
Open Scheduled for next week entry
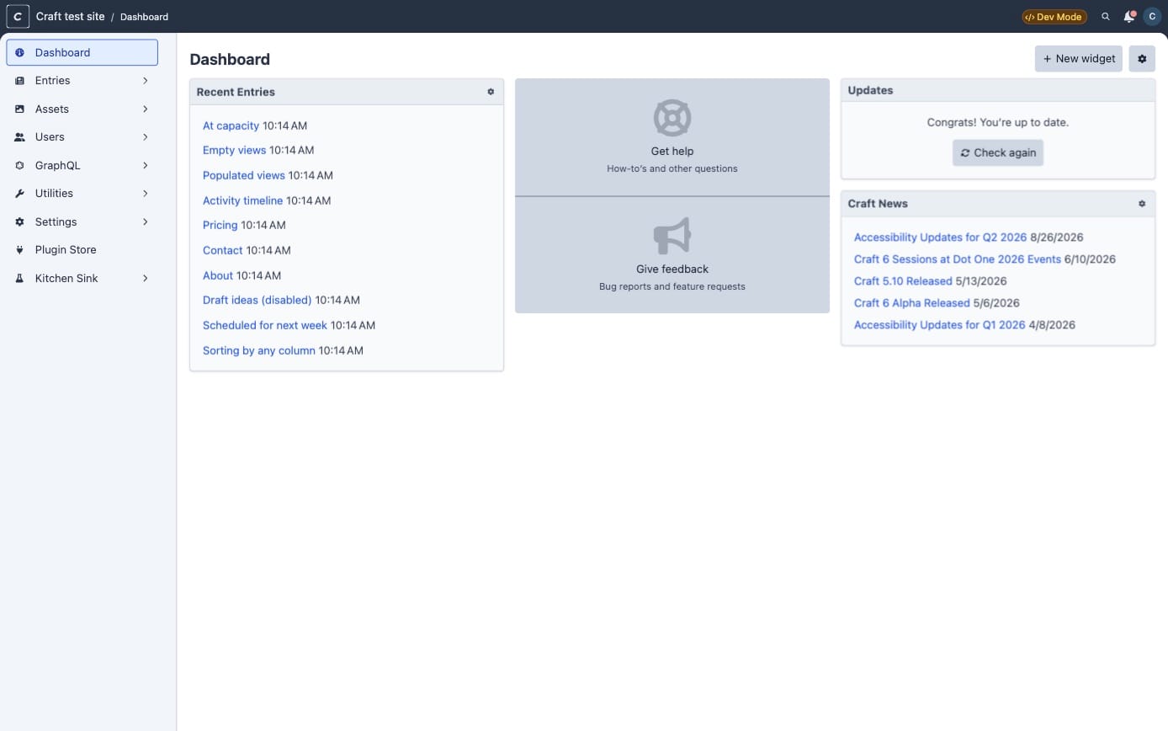click(264, 325)
